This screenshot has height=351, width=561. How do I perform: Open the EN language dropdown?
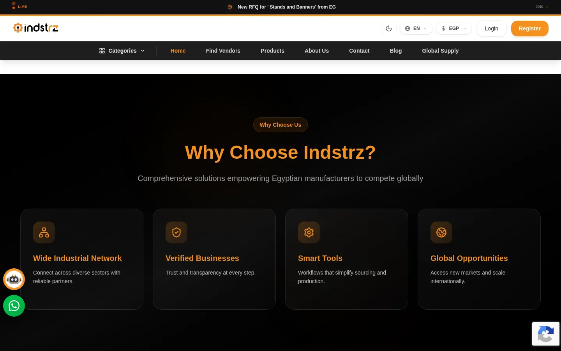pyautogui.click(x=416, y=28)
